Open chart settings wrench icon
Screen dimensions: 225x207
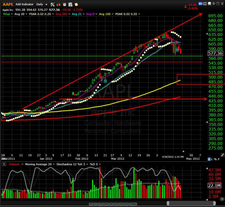point(52,5)
